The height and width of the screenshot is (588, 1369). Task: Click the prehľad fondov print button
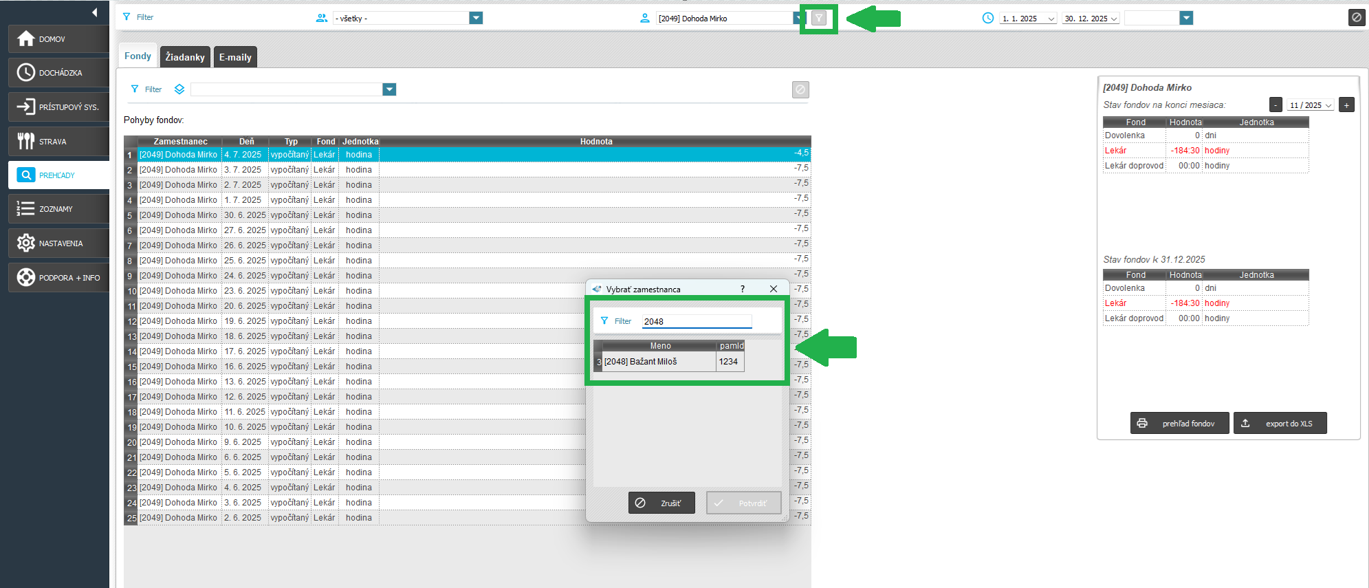point(1179,424)
